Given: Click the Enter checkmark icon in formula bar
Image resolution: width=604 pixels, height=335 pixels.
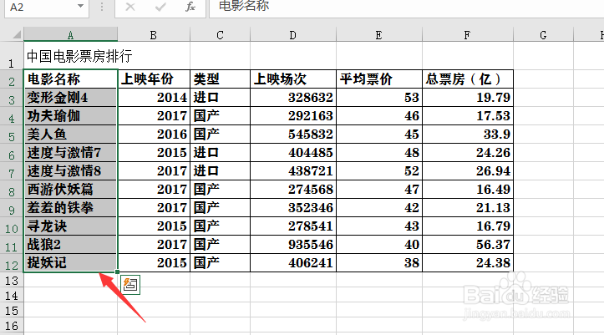Looking at the screenshot, I should tap(160, 7).
